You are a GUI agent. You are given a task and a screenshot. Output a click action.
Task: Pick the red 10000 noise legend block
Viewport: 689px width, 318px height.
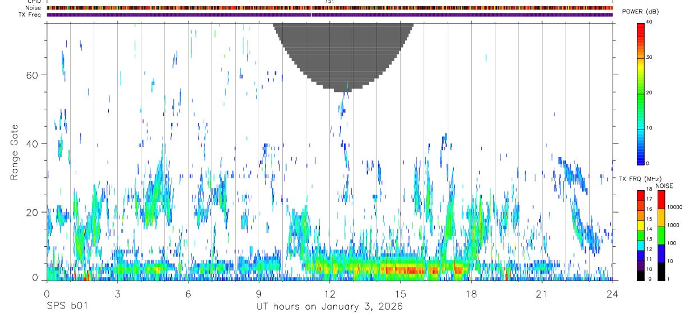(661, 200)
